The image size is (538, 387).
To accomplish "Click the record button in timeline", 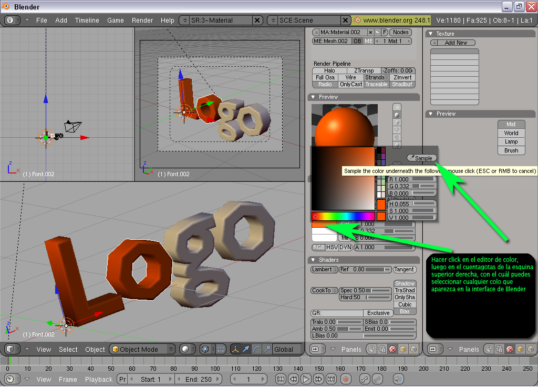I will 346,379.
